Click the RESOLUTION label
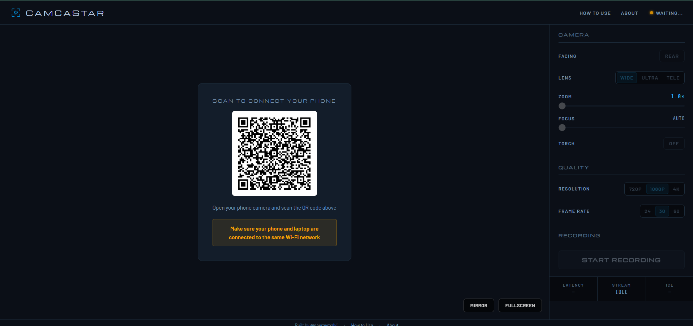 (x=574, y=189)
